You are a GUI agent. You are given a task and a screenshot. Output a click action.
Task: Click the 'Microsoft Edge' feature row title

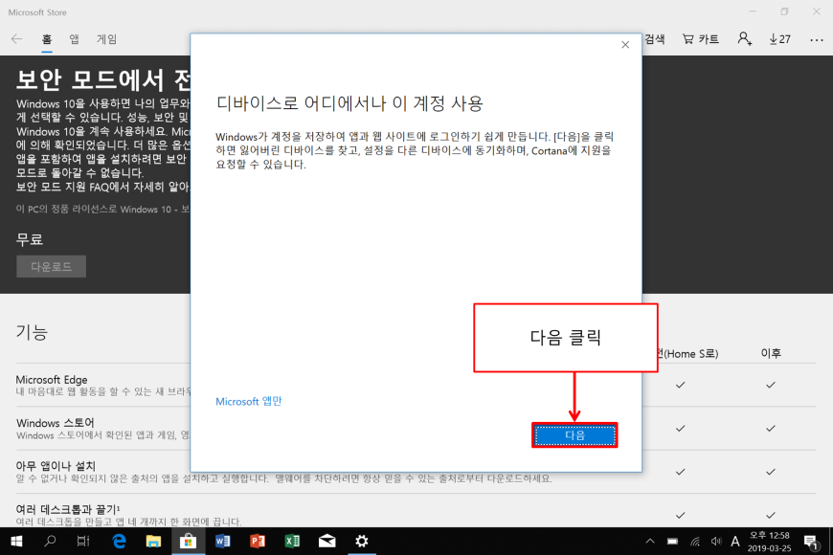pyautogui.click(x=52, y=380)
